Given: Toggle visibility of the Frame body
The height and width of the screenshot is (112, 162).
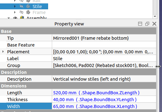Looking at the screenshot, I should pos(21,12).
